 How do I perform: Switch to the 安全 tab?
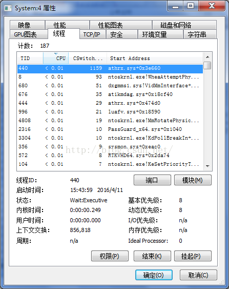(x=122, y=34)
